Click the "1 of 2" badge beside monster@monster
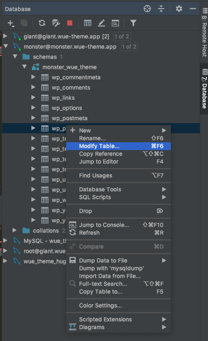The width and height of the screenshot is (208, 341). click(x=129, y=47)
